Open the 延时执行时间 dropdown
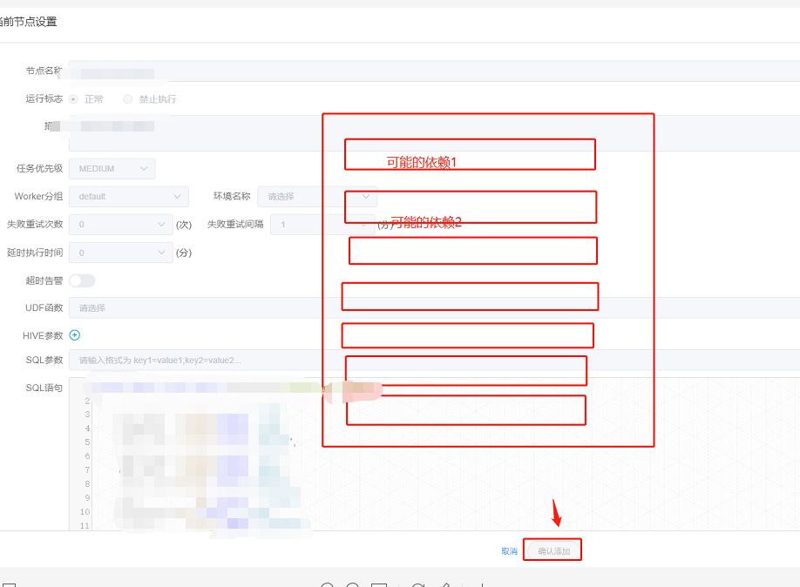This screenshot has height=587, width=800. tap(120, 253)
